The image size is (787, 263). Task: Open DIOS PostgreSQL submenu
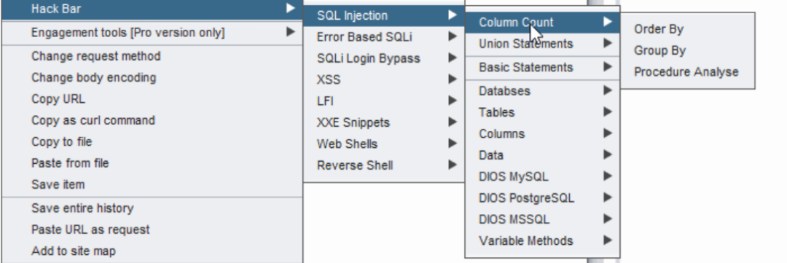coord(543,197)
